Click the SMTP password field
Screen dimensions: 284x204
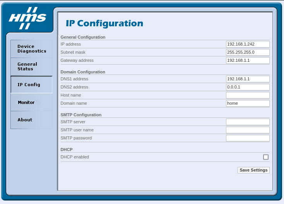point(248,138)
